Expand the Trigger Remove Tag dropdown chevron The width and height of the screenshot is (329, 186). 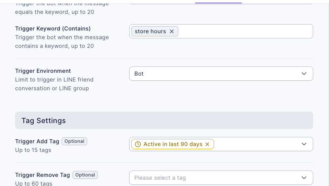pyautogui.click(x=304, y=178)
